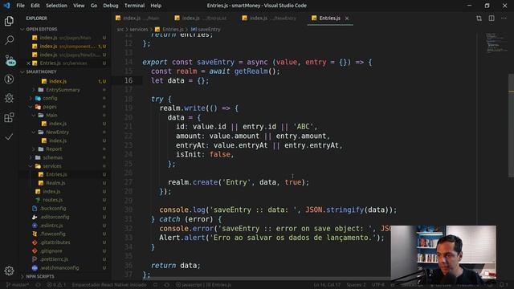The height and width of the screenshot is (289, 514).
Task: Open Entries.js in services folder tree
Action: [x=56, y=174]
